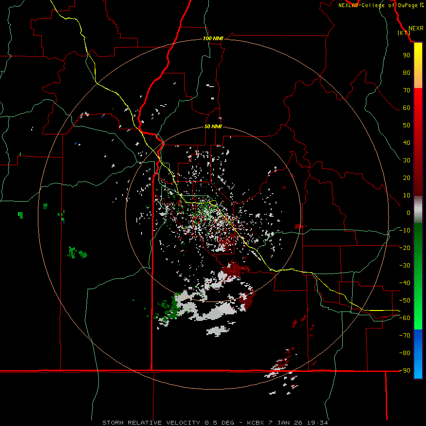Screen dimensions: 426x426
Task: Click the 20 value on velocity scale
Action: point(407,177)
